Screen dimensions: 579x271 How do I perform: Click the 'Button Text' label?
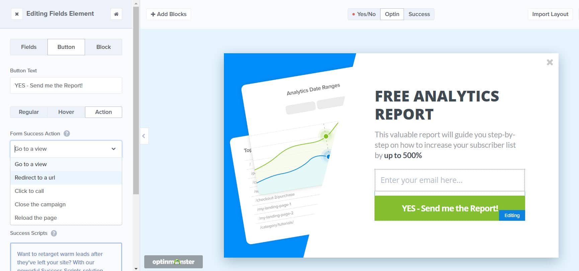pyautogui.click(x=23, y=71)
